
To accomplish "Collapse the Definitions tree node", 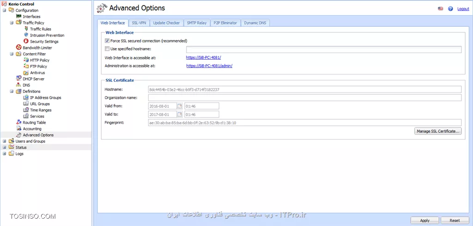I will tap(12, 92).
